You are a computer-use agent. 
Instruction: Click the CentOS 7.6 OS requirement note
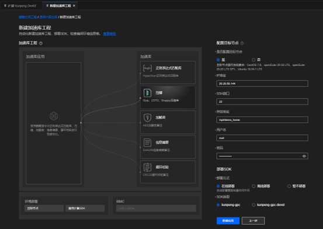261,67
